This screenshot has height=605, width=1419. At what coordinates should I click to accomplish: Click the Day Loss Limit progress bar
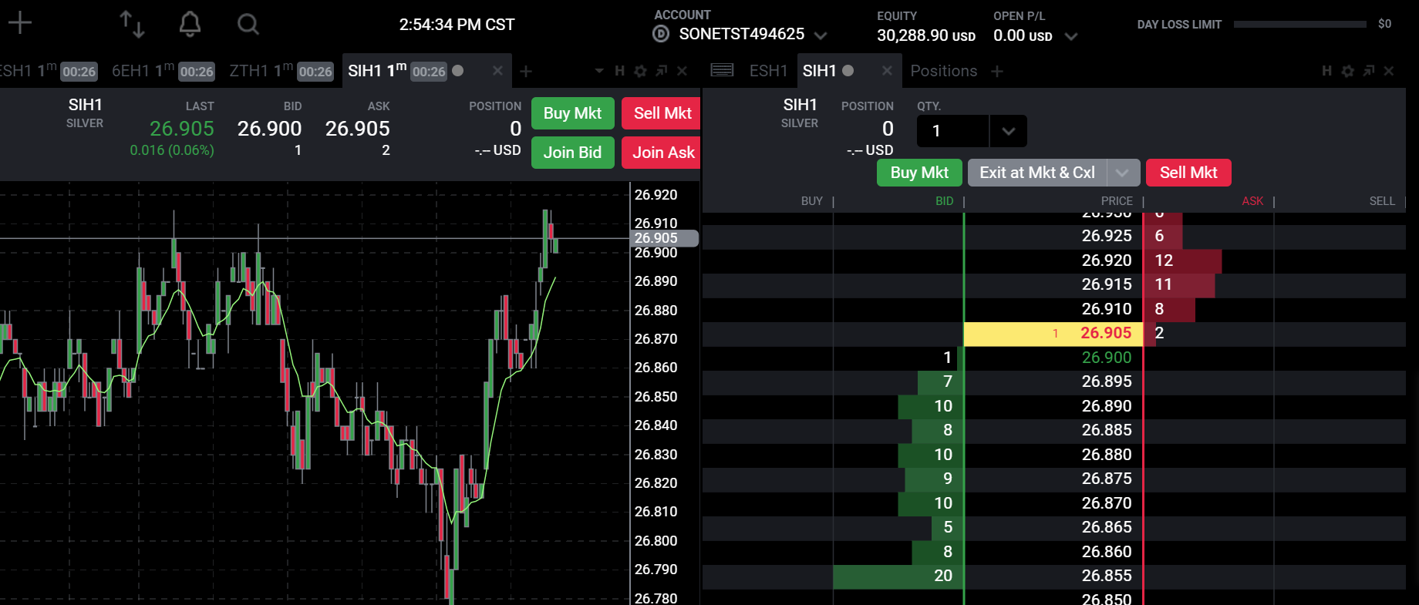[x=1300, y=24]
